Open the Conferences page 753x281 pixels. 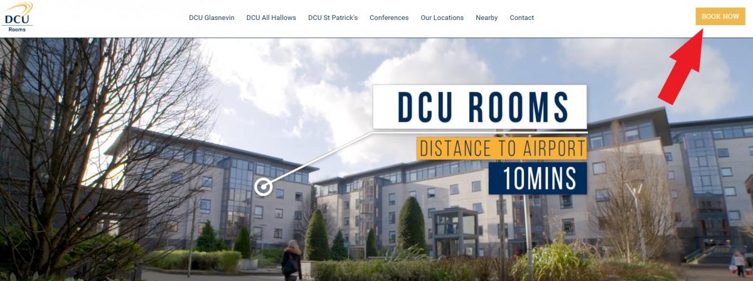389,18
